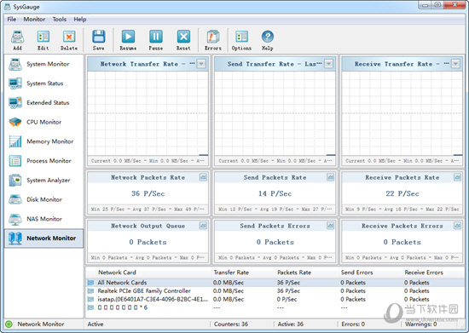Pause monitoring with the Pause button
This screenshot has height=333, width=469.
156,40
